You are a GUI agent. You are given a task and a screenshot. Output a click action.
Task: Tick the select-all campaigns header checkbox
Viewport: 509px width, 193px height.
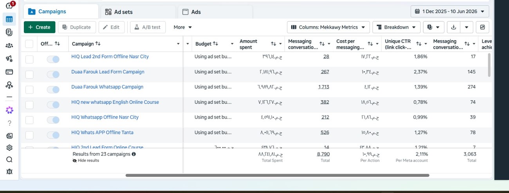click(29, 44)
